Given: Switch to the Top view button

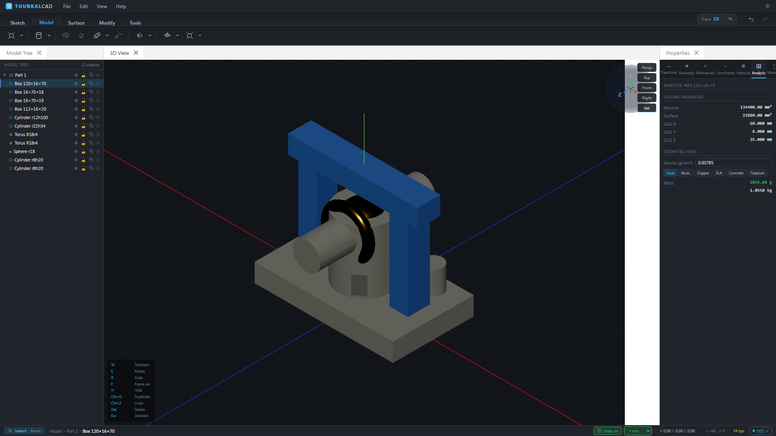Looking at the screenshot, I should 647,78.
